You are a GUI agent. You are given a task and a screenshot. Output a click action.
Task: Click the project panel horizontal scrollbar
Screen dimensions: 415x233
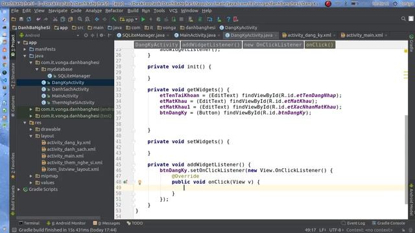point(58,218)
